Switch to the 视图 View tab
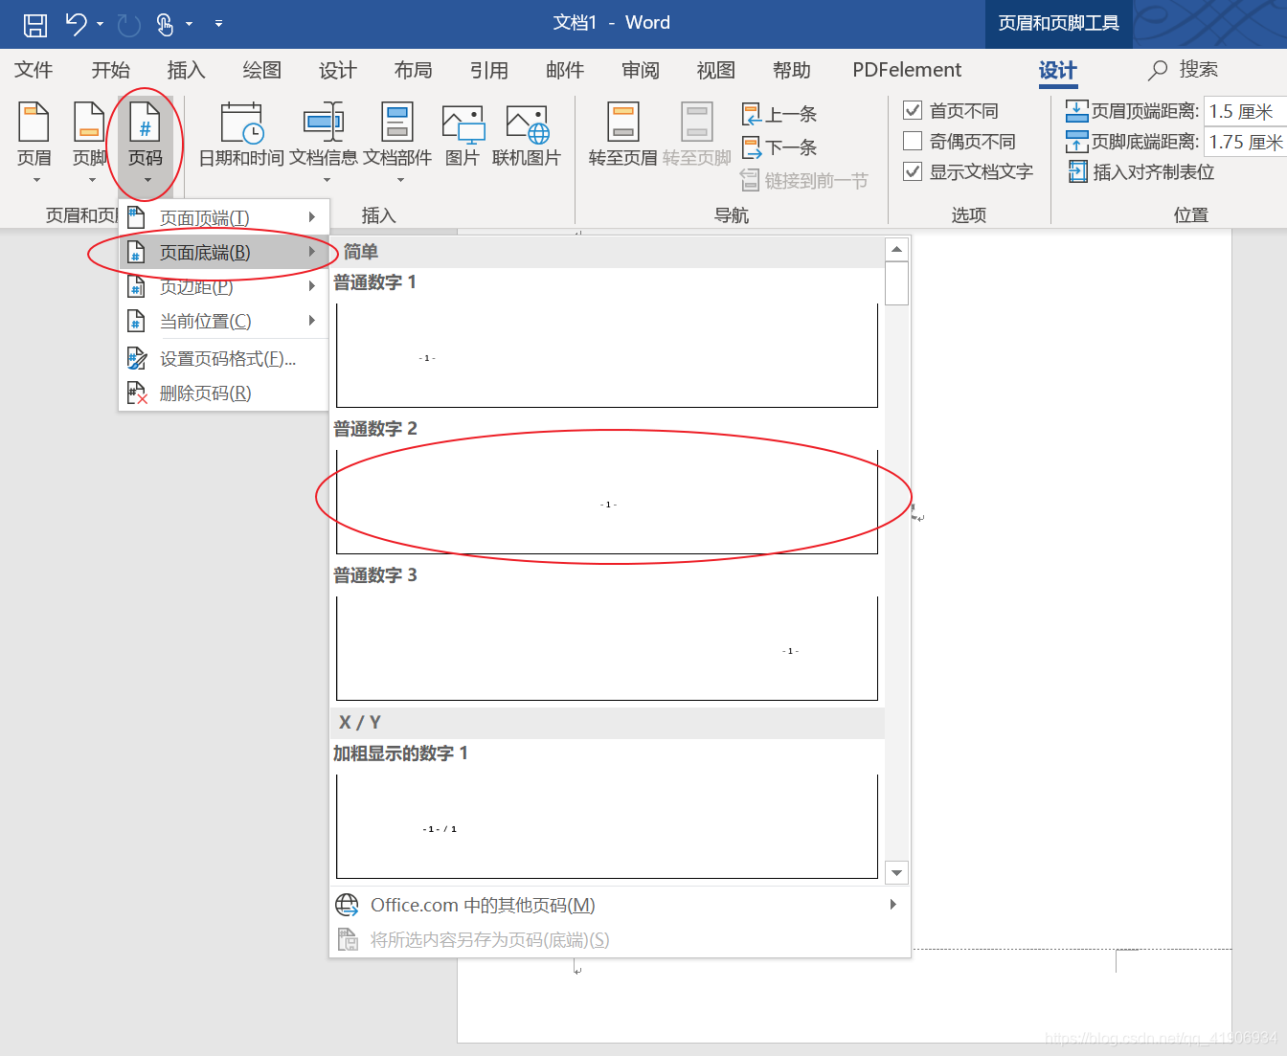Viewport: 1287px width, 1056px height. tap(716, 70)
